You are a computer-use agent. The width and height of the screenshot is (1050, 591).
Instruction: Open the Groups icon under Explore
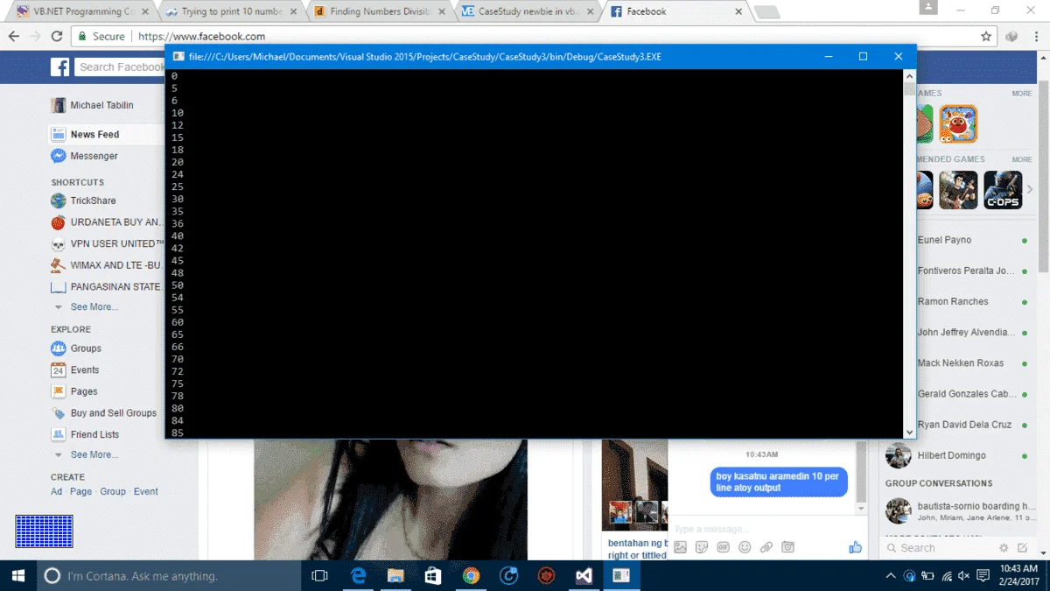click(59, 348)
